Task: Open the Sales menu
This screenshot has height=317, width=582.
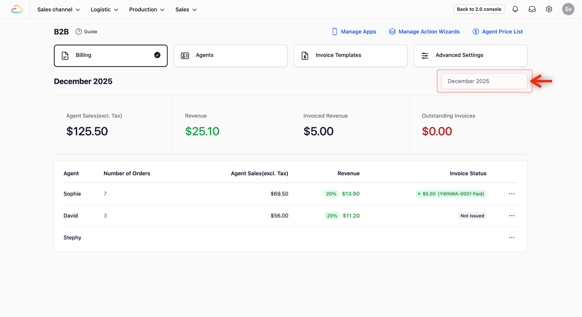Action: pyautogui.click(x=186, y=9)
